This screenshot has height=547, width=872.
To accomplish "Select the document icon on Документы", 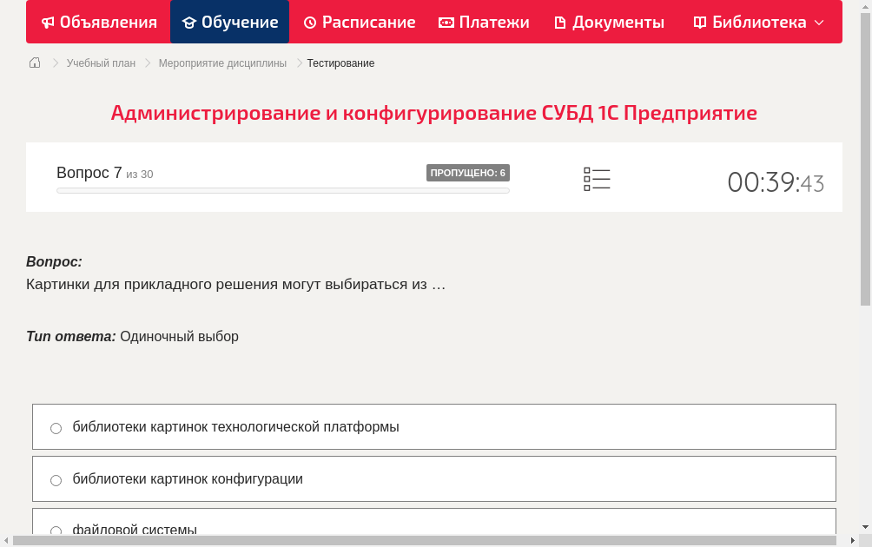I will click(561, 22).
